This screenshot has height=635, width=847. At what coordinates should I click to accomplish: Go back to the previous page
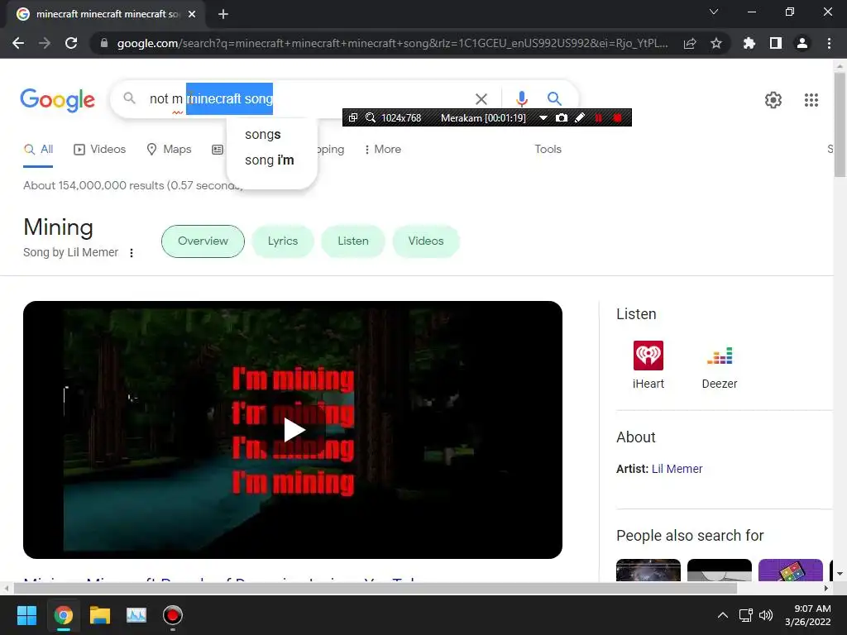[18, 43]
